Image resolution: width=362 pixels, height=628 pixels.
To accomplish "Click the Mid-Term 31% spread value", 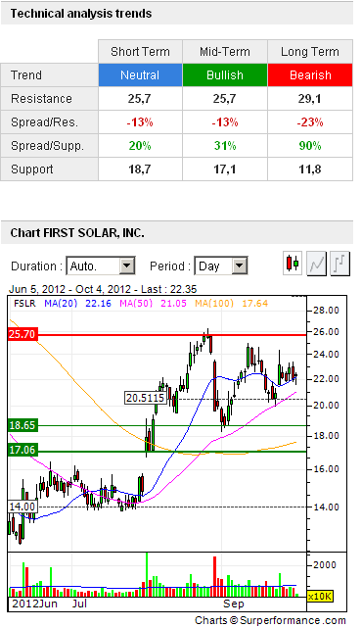I will pyautogui.click(x=225, y=146).
